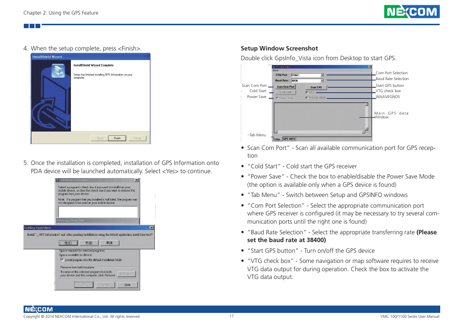The width and height of the screenshot is (463, 326).
Task: Click the 'Tab Menu' callout label
Action: coord(258,135)
